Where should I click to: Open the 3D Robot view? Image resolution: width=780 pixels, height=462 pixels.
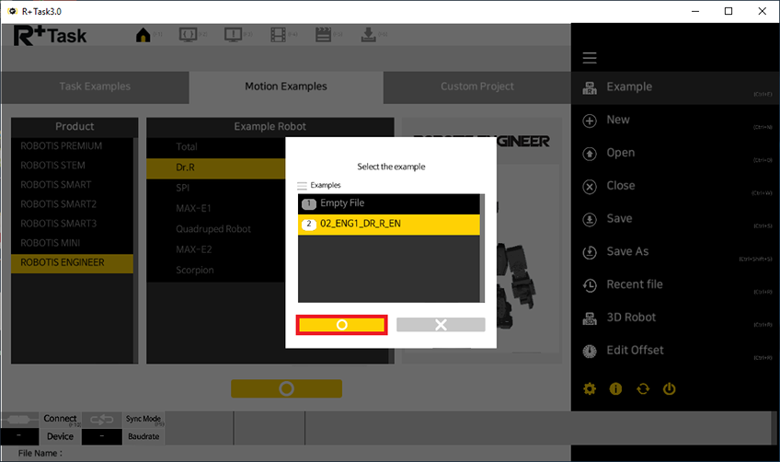(x=675, y=318)
